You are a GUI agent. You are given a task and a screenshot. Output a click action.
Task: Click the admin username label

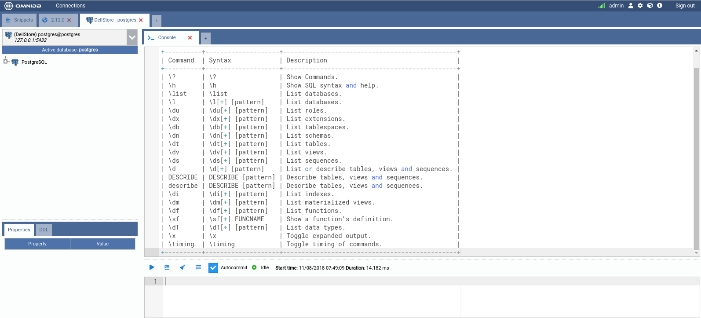coord(616,6)
